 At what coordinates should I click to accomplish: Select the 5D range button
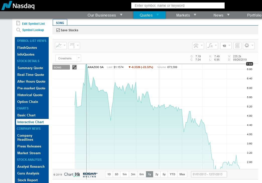[116, 174]
